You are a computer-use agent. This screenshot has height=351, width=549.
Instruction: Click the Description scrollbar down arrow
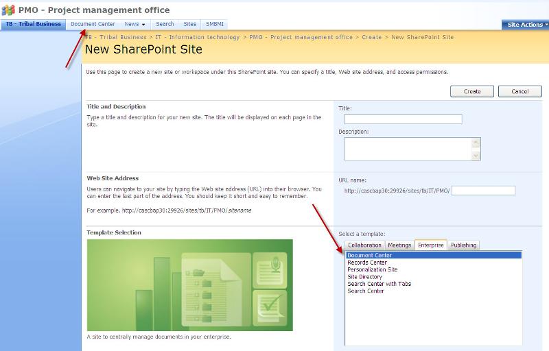click(x=476, y=156)
